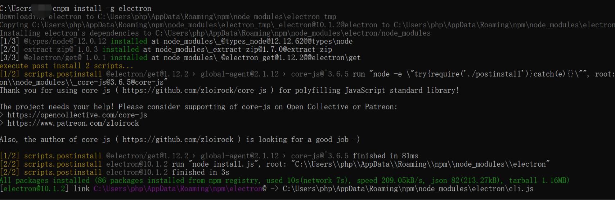Click the 'cnpm install -g electron' command text
This screenshot has height=200, width=615.
pyautogui.click(x=102, y=8)
